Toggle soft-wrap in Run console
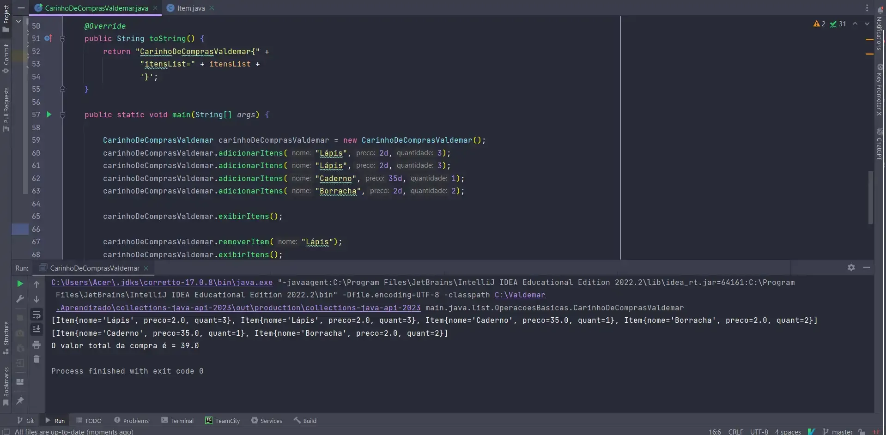 pos(36,315)
